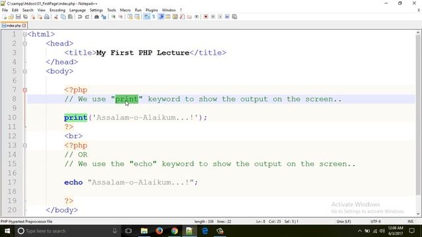The width and height of the screenshot is (422, 237).
Task: Click UTF-8 encoding in status bar
Action: coord(375,221)
